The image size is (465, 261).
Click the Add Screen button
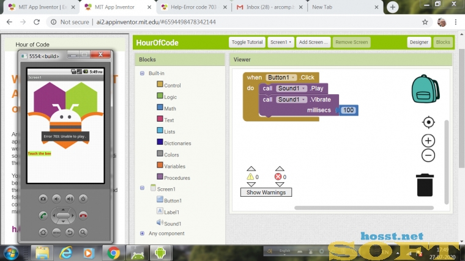313,42
